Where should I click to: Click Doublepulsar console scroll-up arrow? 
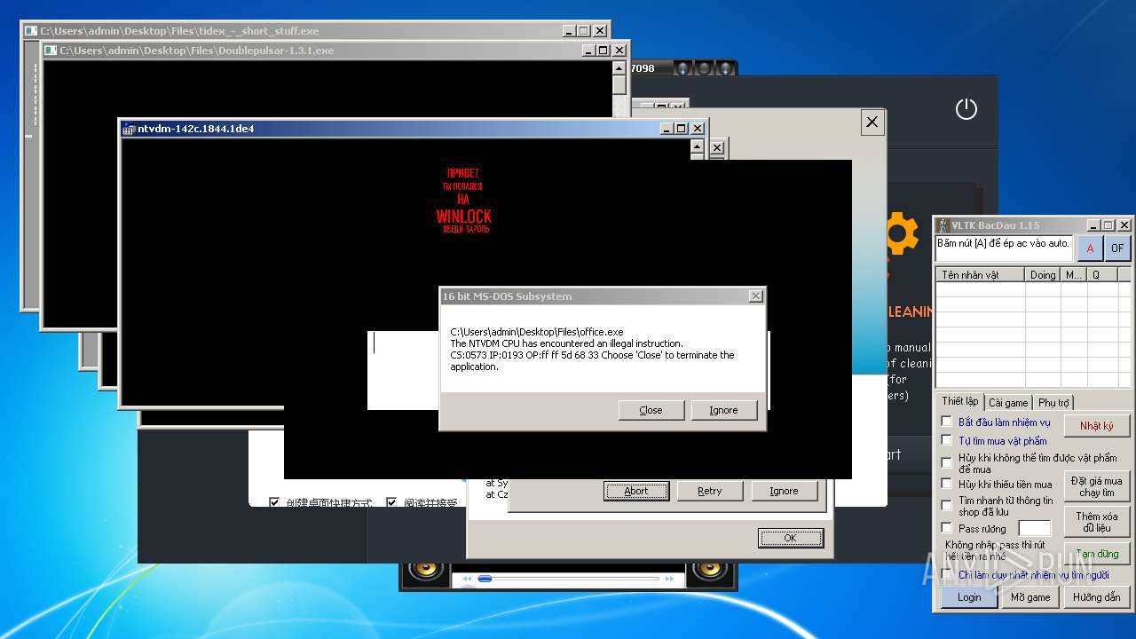619,68
